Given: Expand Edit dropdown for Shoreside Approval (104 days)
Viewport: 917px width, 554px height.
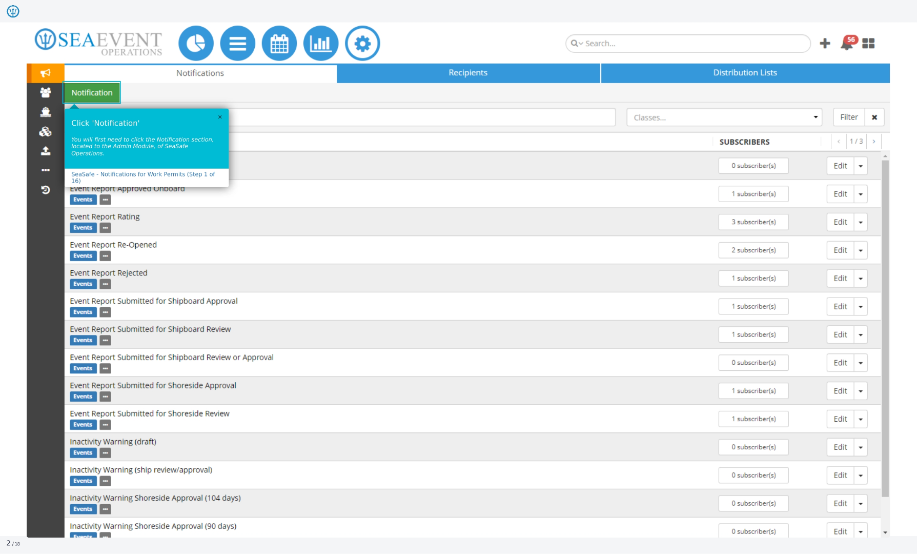Looking at the screenshot, I should point(861,504).
